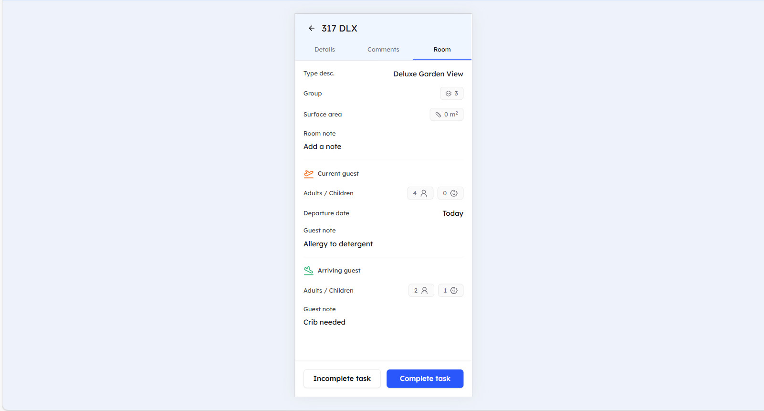Screen dimensions: 764x411
Task: Click the Allergy to detergent guest note
Action: [x=338, y=244]
